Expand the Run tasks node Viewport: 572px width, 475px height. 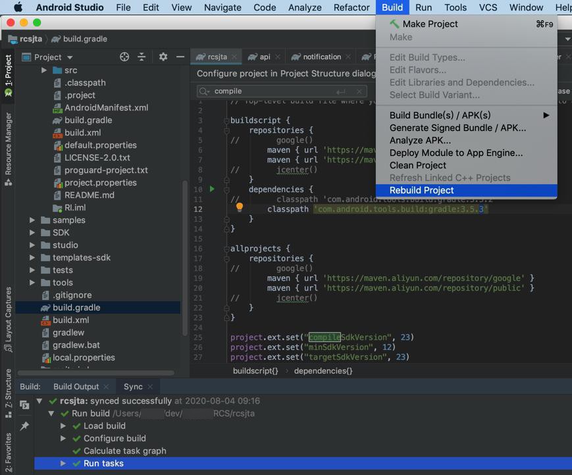click(63, 463)
